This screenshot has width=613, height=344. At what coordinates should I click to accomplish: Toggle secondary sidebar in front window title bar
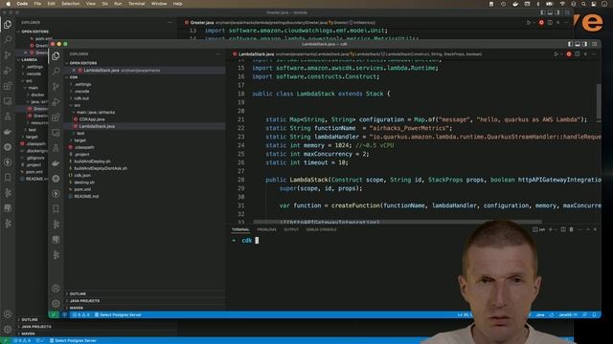coord(585,44)
